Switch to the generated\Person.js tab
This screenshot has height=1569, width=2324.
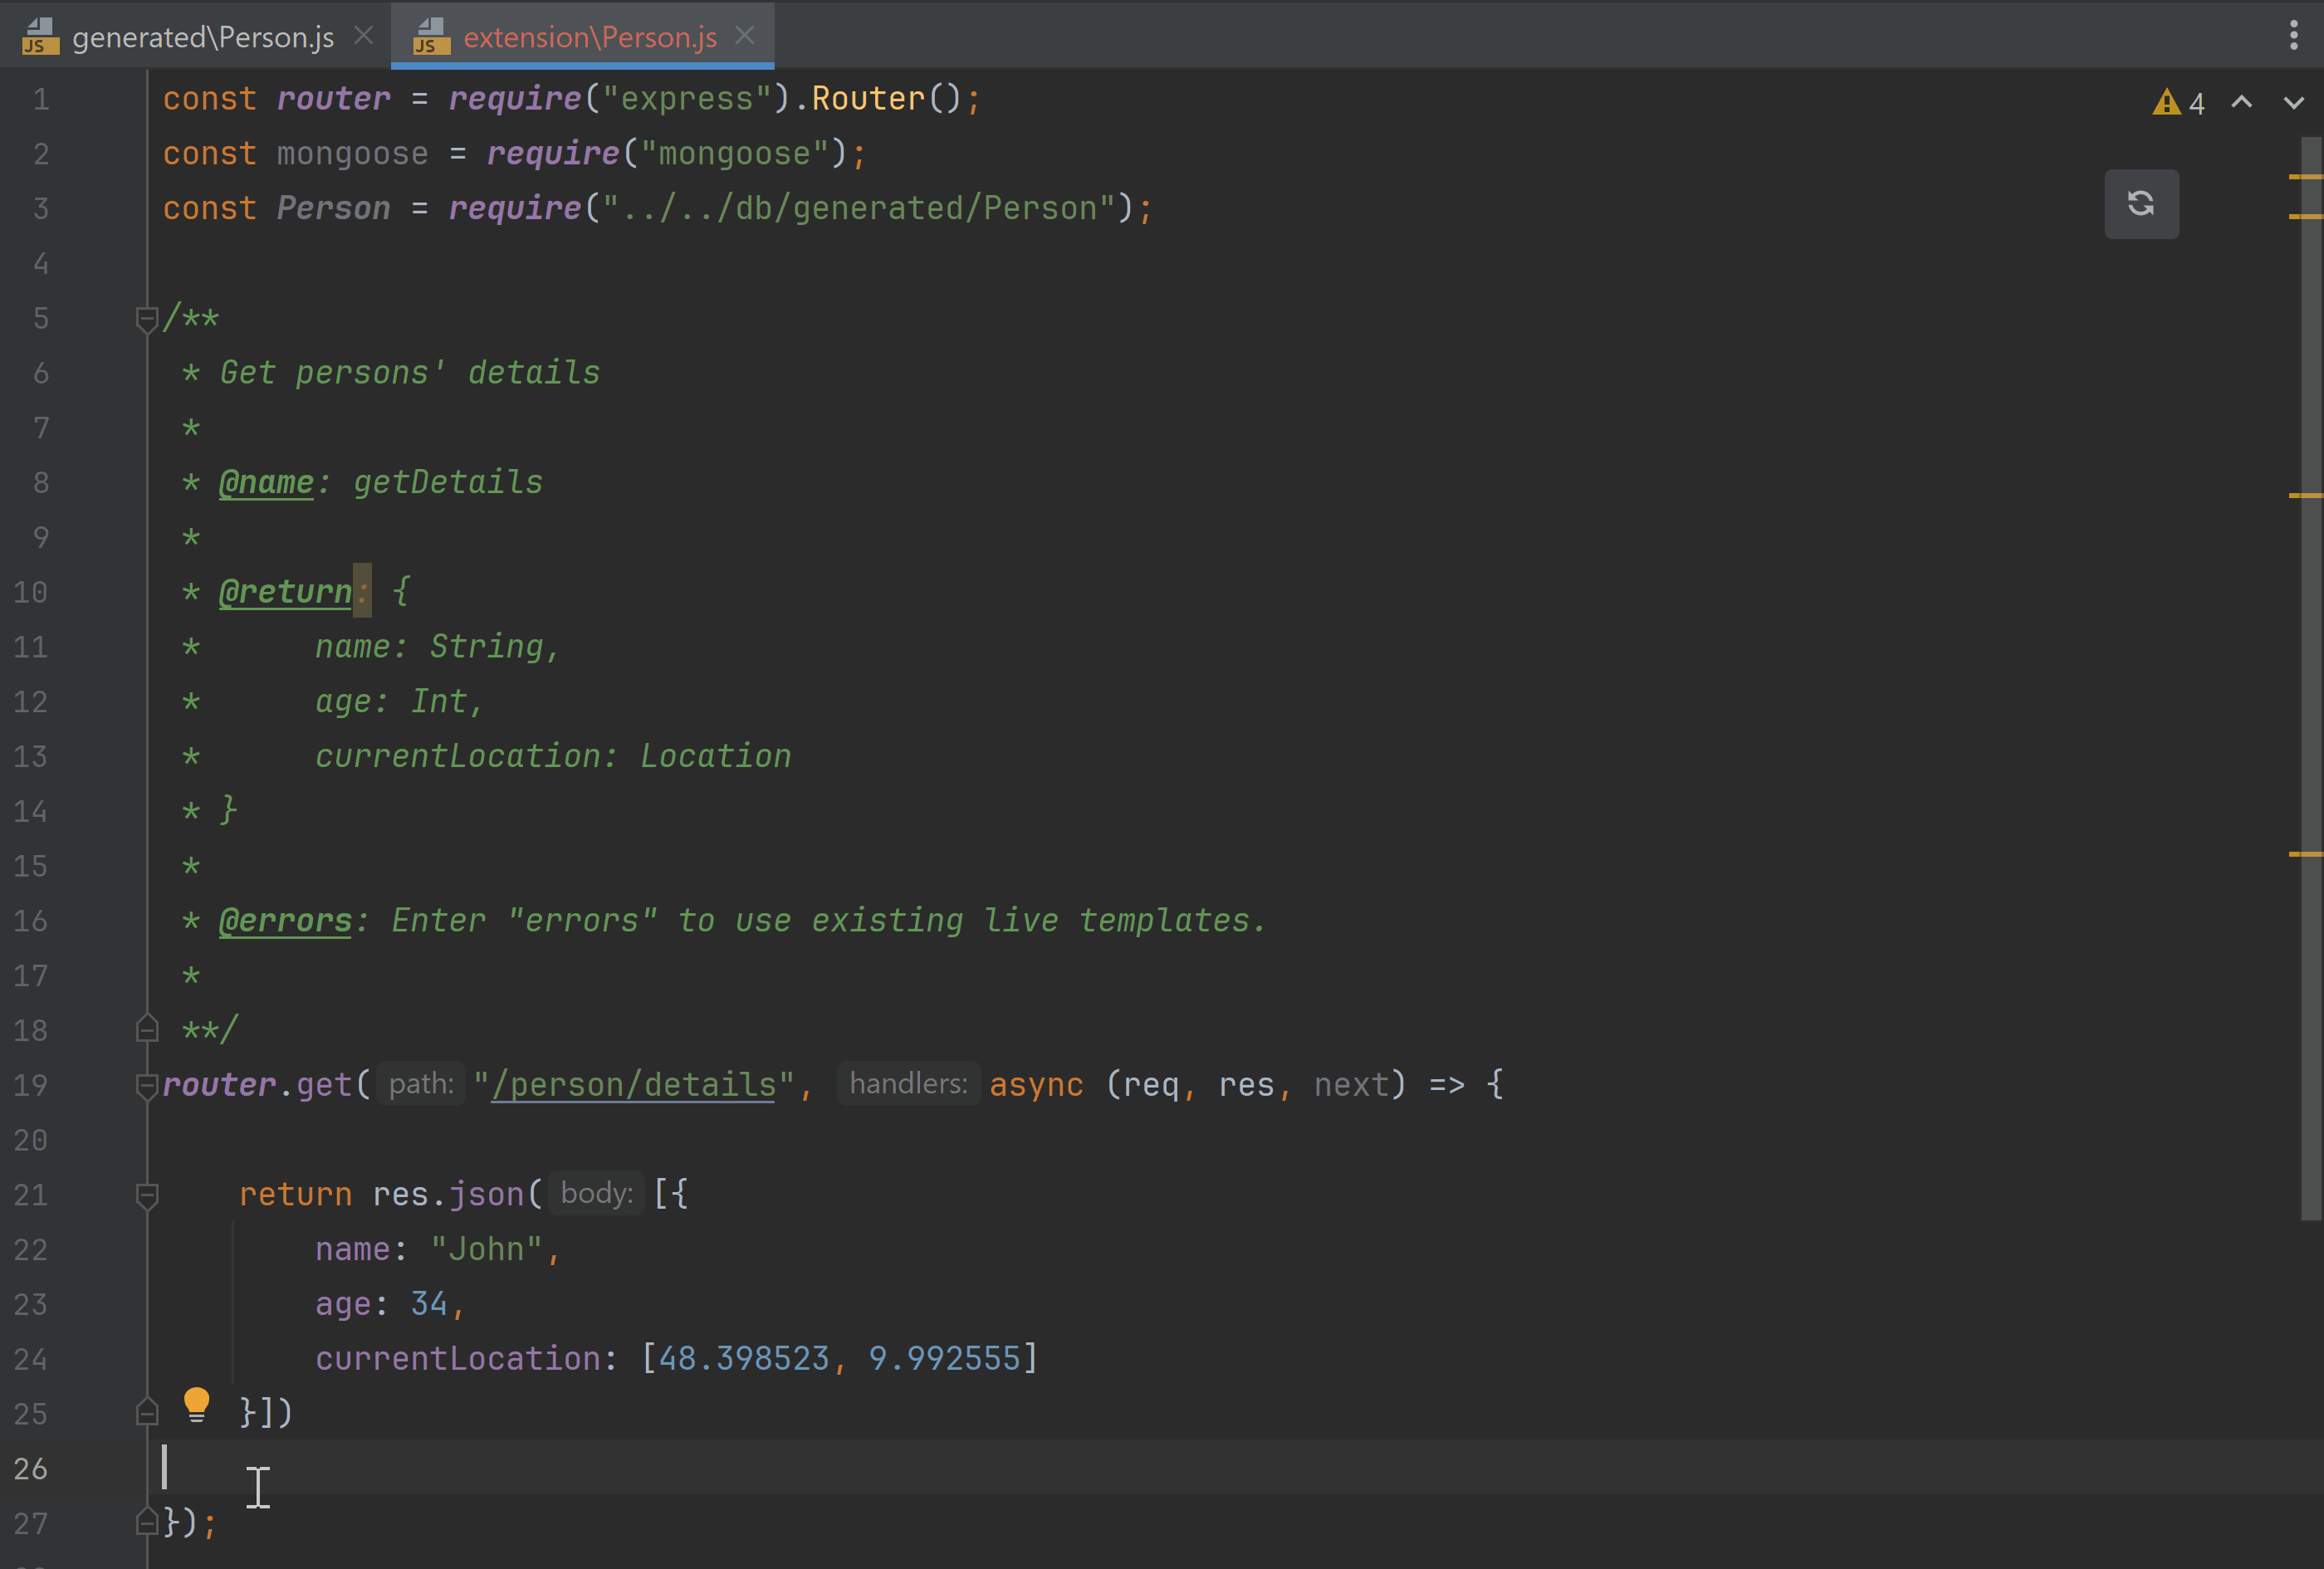click(203, 37)
